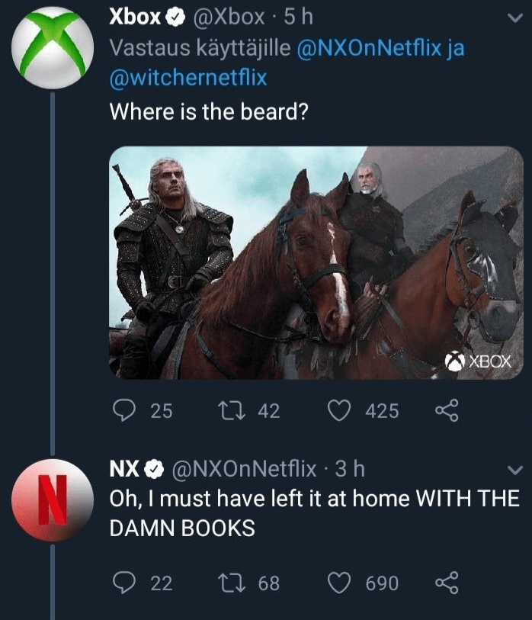The image size is (532, 620).
Task: Like the Xbox tweet
Action: (339, 411)
